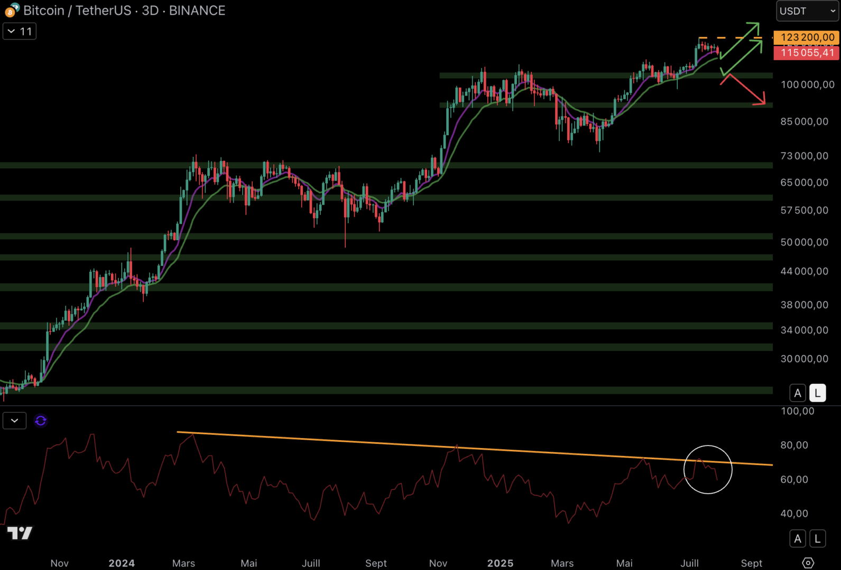This screenshot has width=841, height=570.
Task: Open the USDT currency dropdown
Action: point(807,11)
